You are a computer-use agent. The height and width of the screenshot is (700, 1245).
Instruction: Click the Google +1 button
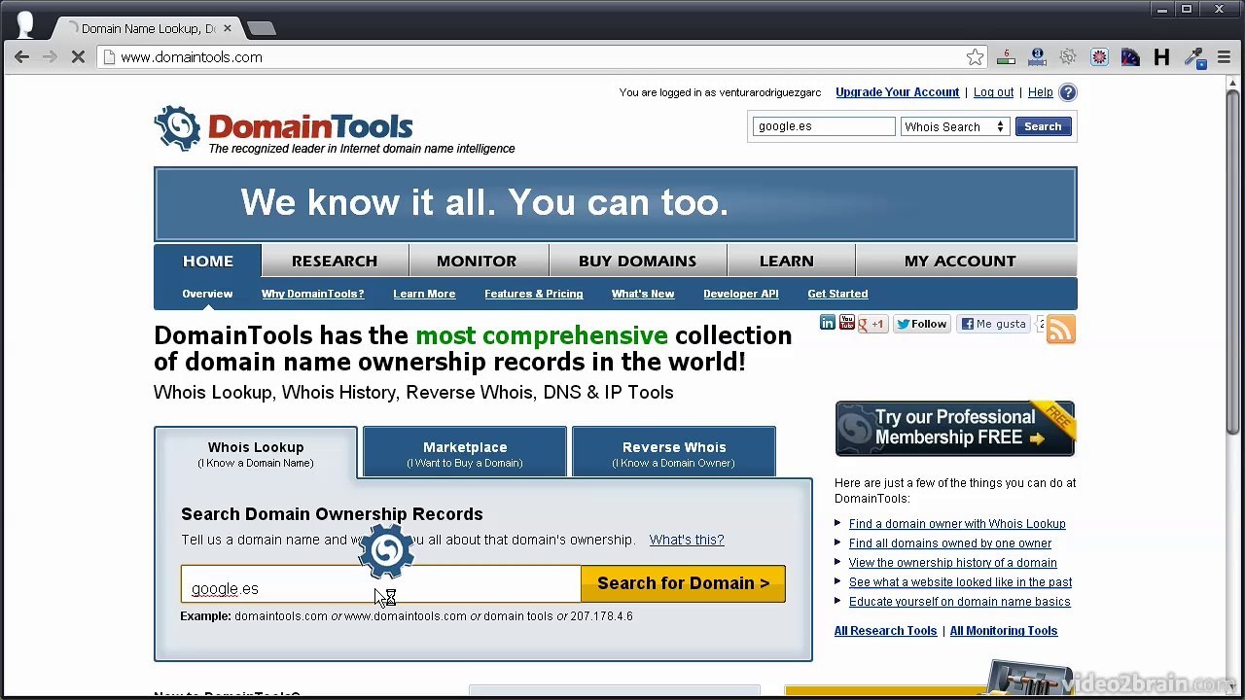[x=872, y=324]
